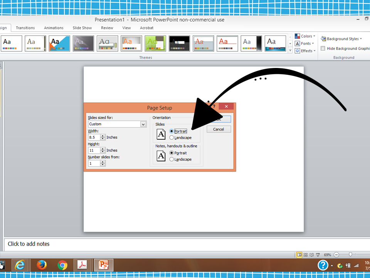This screenshot has width=370, height=278.
Task: Open Google Chrome from taskbar
Action: click(62, 265)
